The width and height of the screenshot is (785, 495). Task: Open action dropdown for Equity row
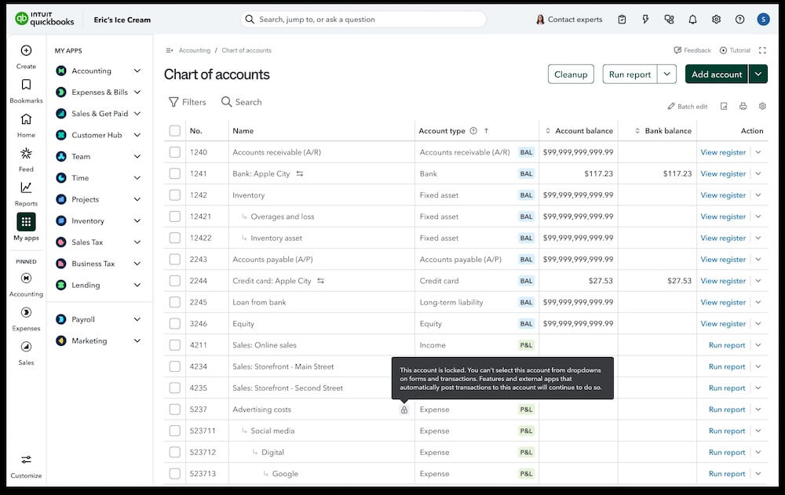758,324
